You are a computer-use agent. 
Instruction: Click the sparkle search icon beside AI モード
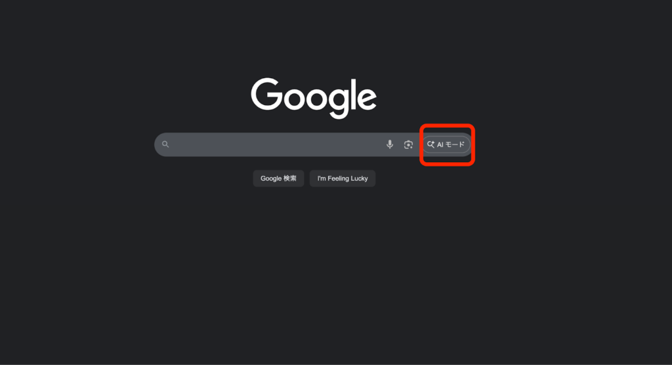click(x=430, y=144)
